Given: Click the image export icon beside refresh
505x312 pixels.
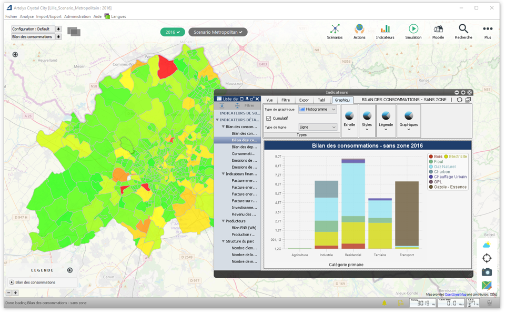Looking at the screenshot, I should click(x=468, y=100).
